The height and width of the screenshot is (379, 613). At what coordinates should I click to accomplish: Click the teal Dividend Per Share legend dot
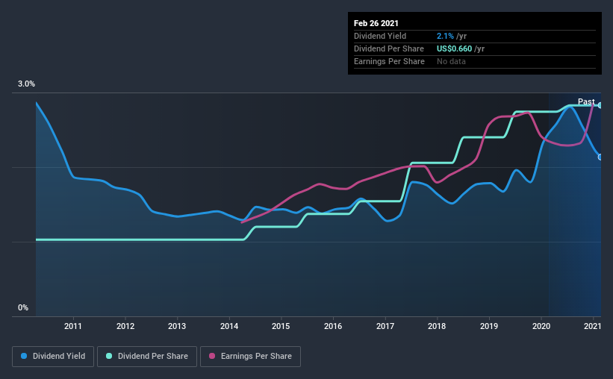(x=109, y=356)
